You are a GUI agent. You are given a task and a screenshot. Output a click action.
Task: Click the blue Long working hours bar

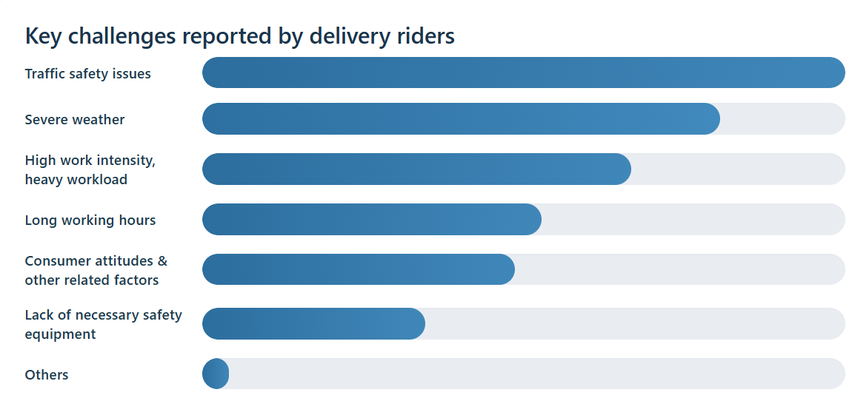coord(371,220)
